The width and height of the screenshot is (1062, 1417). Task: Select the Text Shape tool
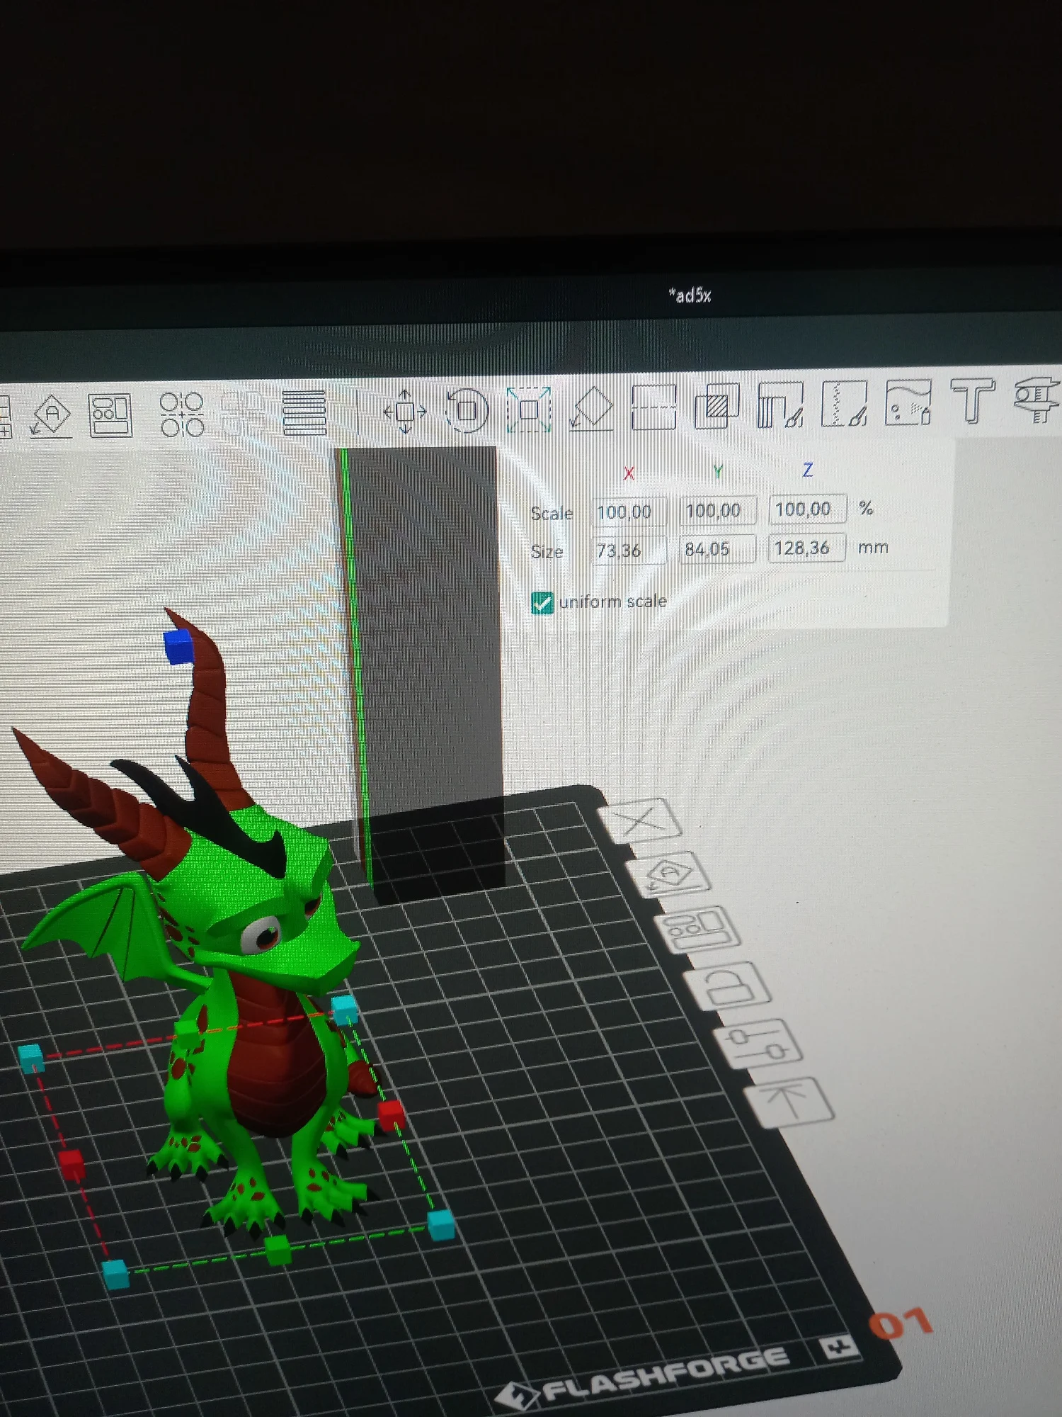point(973,400)
